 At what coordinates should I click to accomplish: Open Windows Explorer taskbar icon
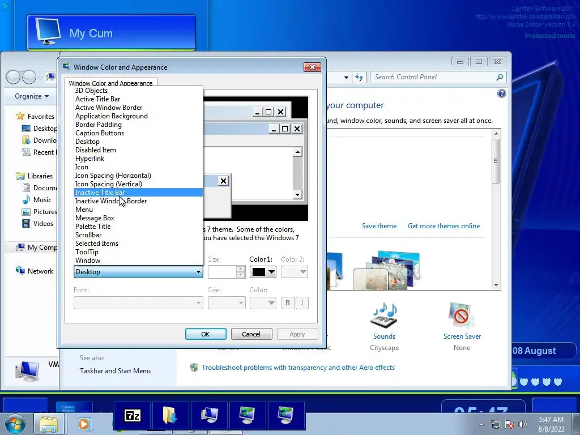[x=49, y=424]
